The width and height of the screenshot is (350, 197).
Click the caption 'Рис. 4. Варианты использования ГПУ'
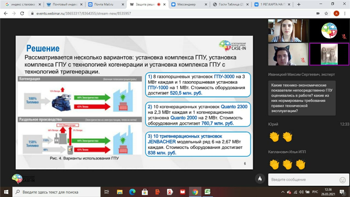click(84, 158)
